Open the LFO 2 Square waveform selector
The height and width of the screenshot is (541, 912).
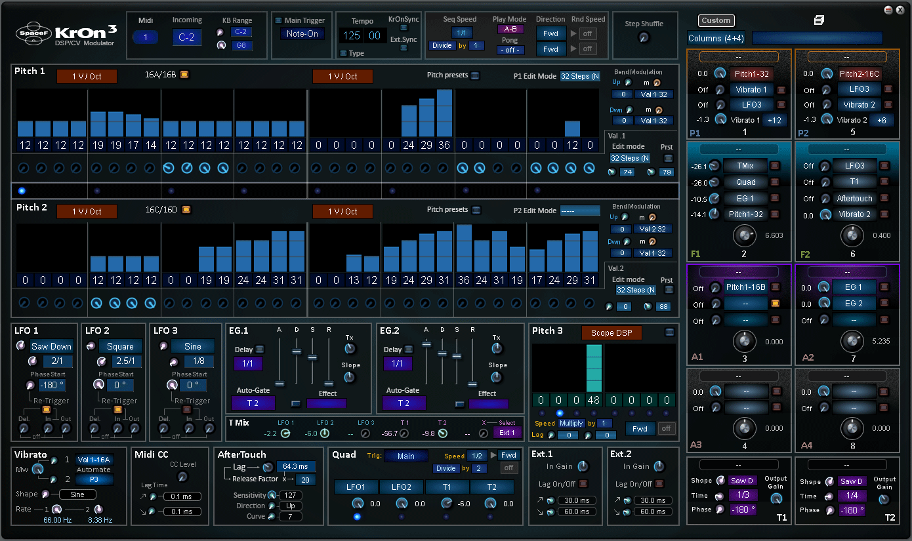click(x=120, y=346)
